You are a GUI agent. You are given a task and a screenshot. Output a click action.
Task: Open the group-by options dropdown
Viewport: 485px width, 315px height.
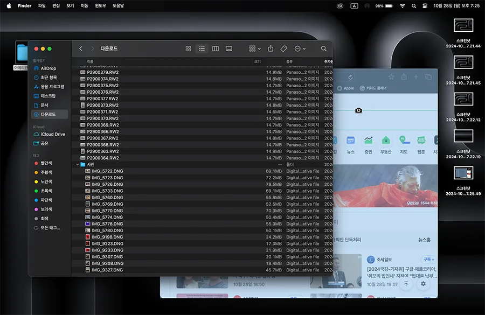[x=255, y=48]
